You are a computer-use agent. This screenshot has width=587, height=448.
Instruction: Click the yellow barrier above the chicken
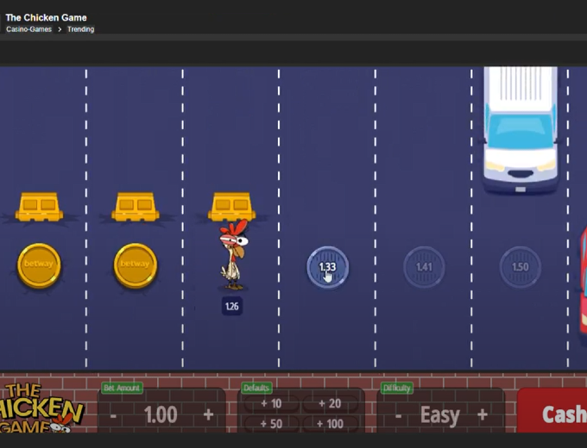[232, 207]
